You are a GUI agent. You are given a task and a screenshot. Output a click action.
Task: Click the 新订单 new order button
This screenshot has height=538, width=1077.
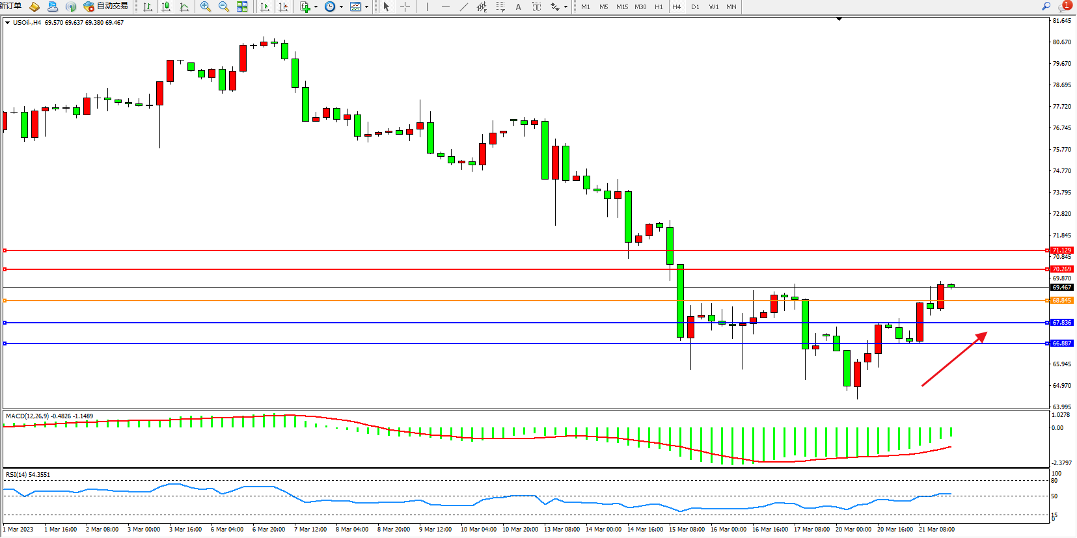coord(10,6)
